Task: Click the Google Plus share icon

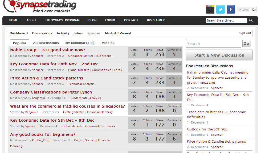Action: tap(210, 10)
